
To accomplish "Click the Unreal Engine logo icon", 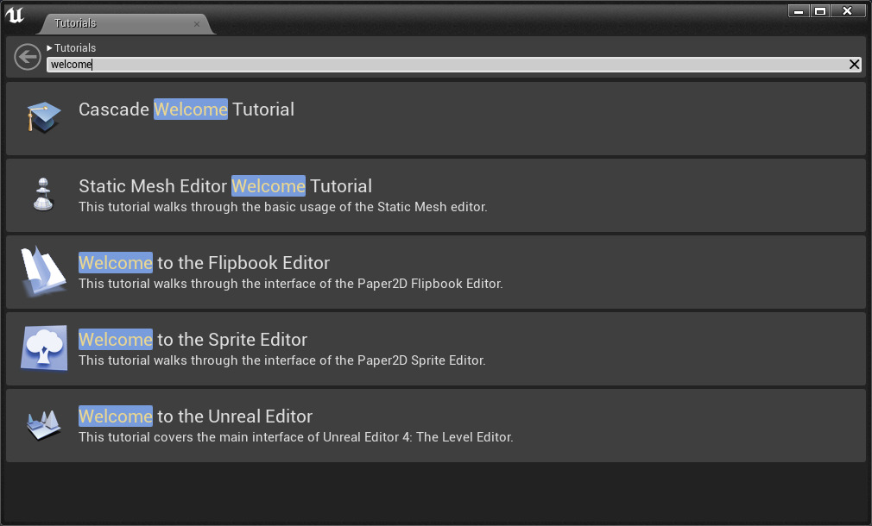I will pyautogui.click(x=15, y=15).
